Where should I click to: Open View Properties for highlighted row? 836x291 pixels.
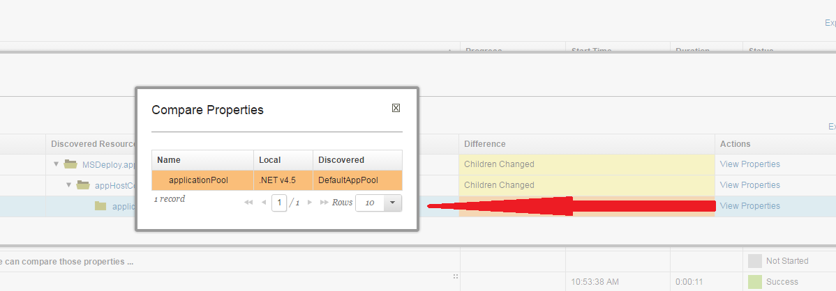click(x=749, y=206)
